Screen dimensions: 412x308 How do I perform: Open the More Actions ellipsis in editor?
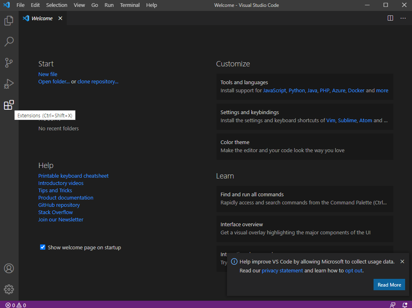click(403, 18)
